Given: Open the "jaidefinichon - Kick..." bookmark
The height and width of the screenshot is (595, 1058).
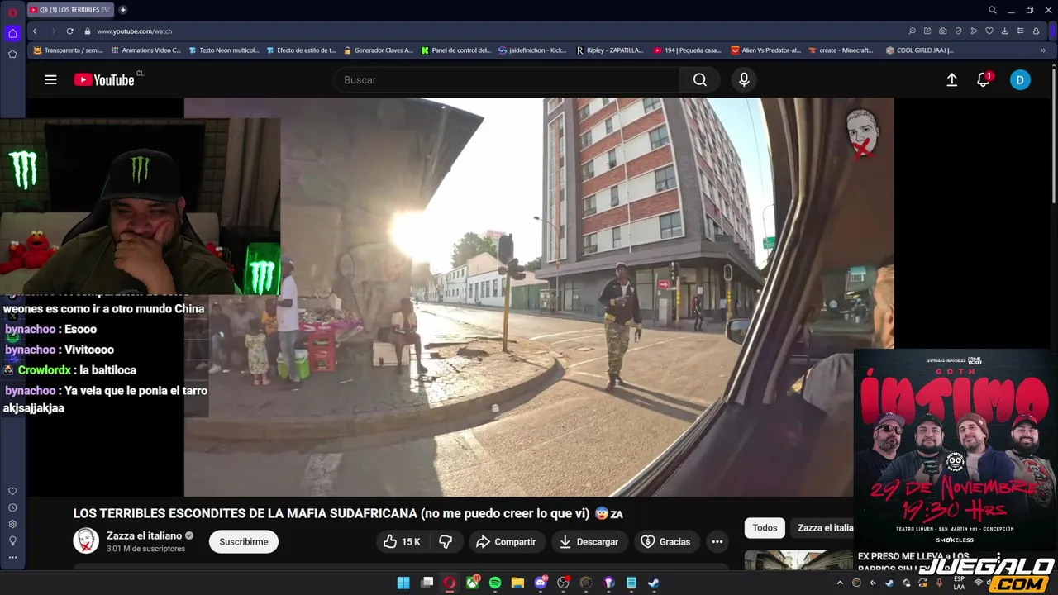Looking at the screenshot, I should pyautogui.click(x=532, y=50).
